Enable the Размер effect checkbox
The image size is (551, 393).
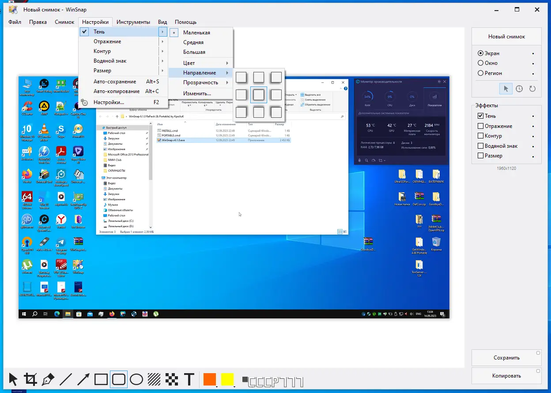coord(480,156)
